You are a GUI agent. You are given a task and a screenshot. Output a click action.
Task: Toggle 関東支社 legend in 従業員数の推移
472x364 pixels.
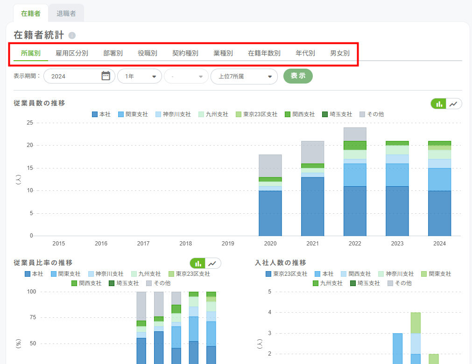tap(133, 114)
